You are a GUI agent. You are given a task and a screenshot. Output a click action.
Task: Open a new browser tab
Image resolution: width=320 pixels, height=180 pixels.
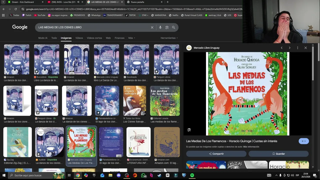pos(167,2)
